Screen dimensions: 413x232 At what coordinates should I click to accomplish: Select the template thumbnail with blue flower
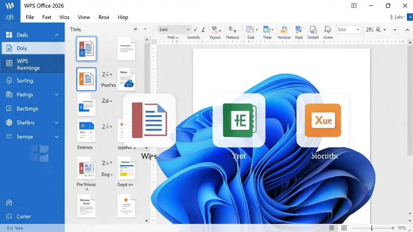[126, 79]
